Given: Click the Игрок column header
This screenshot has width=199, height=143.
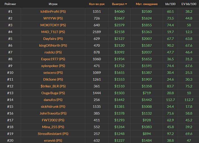Looking at the screenshot, I should (x=53, y=4).
